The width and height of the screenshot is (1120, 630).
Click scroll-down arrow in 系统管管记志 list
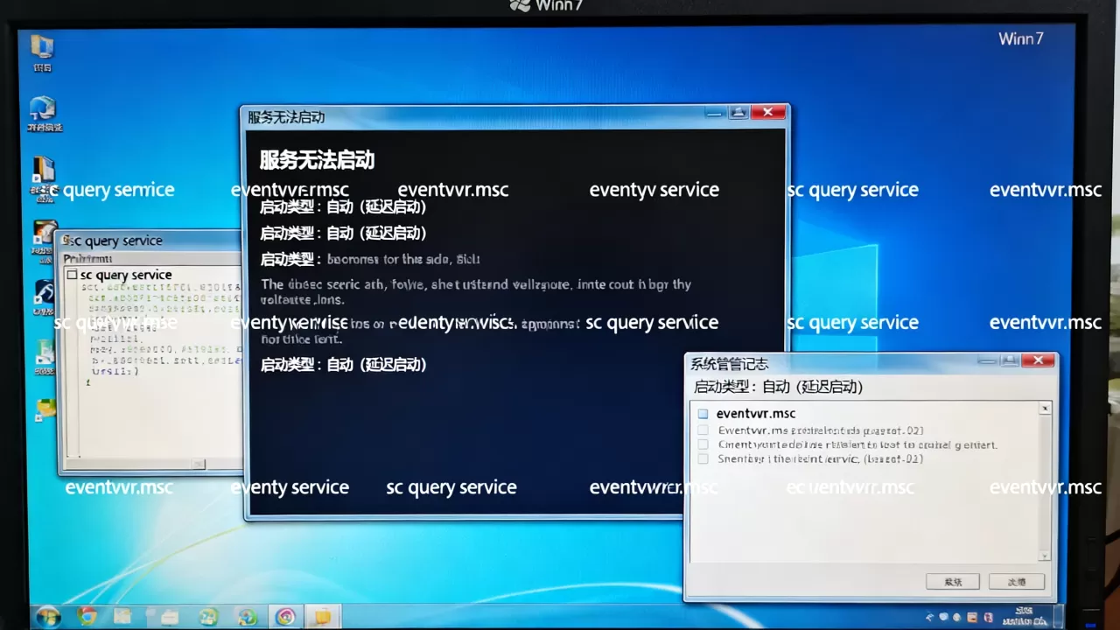click(x=1044, y=556)
